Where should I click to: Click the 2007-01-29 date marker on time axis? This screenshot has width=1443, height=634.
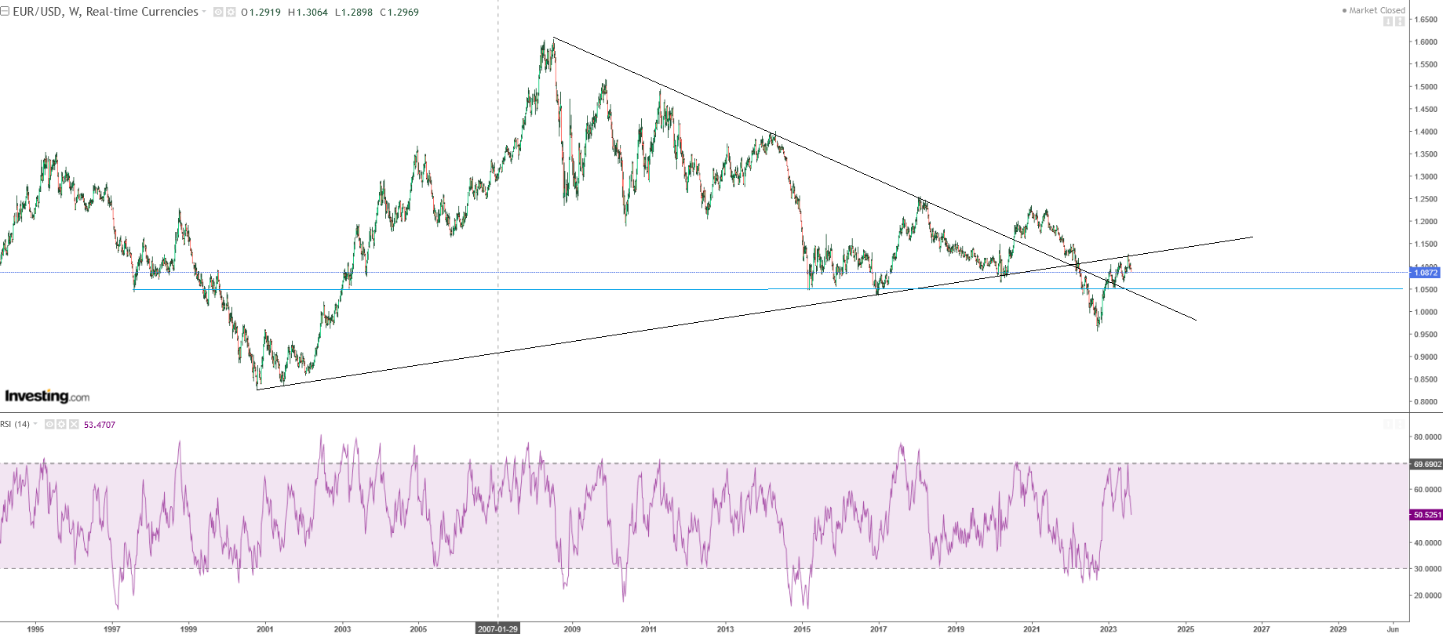click(498, 629)
